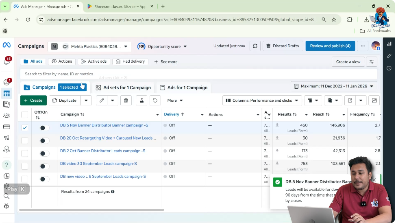Open the More dropdown in toolbar
The image size is (396, 223).
[x=175, y=101]
